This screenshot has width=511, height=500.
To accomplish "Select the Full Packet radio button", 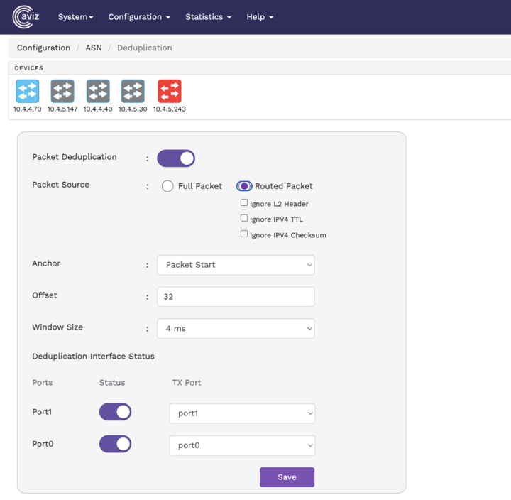I will 167,186.
